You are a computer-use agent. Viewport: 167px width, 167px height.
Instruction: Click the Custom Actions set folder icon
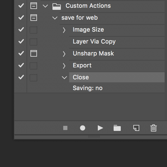click(57, 7)
